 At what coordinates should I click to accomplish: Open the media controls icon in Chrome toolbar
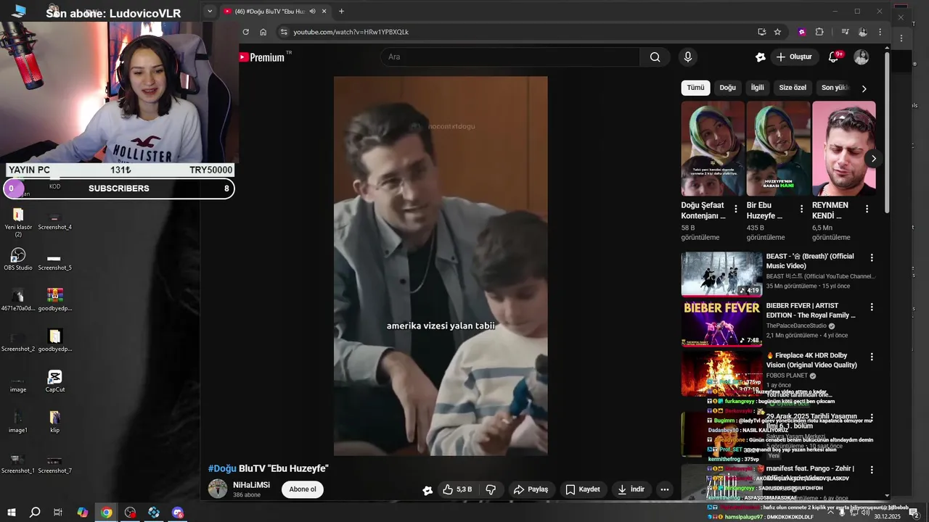pyautogui.click(x=845, y=32)
